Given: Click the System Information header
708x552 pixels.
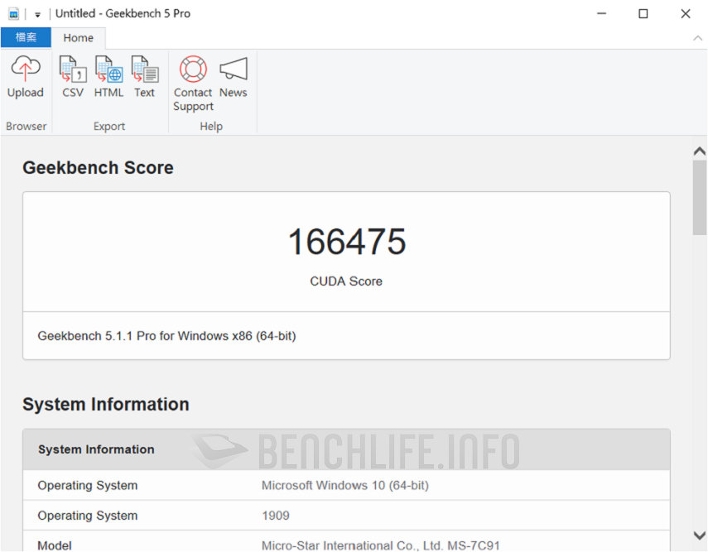Looking at the screenshot, I should [x=105, y=404].
